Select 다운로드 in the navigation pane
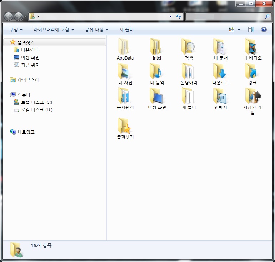Screen dimensions: 275x262 26,50
